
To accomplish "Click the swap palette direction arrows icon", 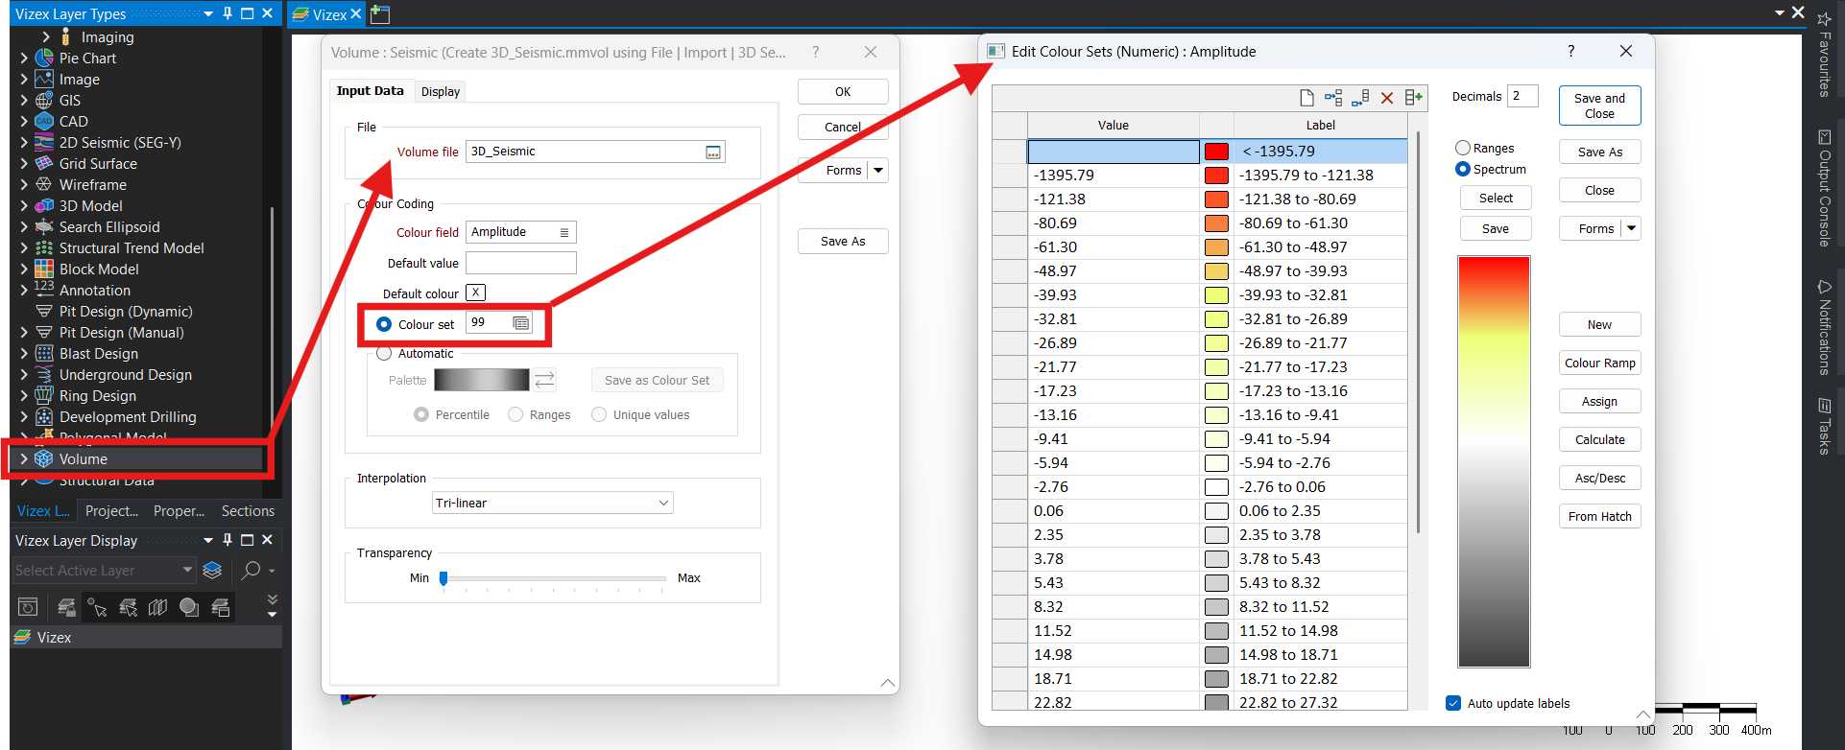I will (x=544, y=380).
